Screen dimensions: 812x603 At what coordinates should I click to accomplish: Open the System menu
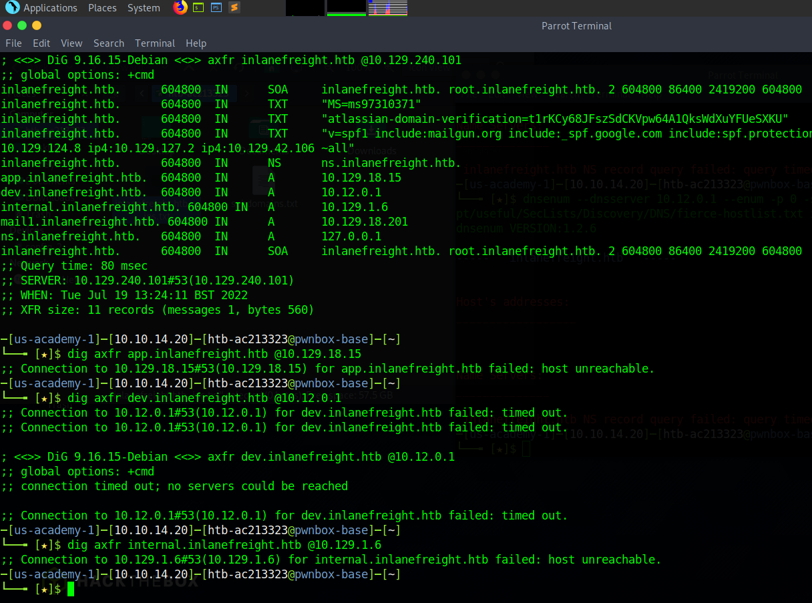[x=143, y=8]
